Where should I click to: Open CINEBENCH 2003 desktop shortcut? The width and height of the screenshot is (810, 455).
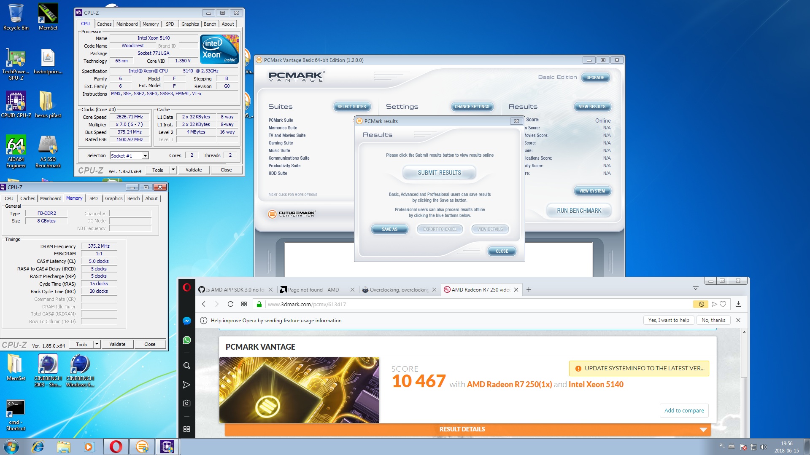coord(48,371)
